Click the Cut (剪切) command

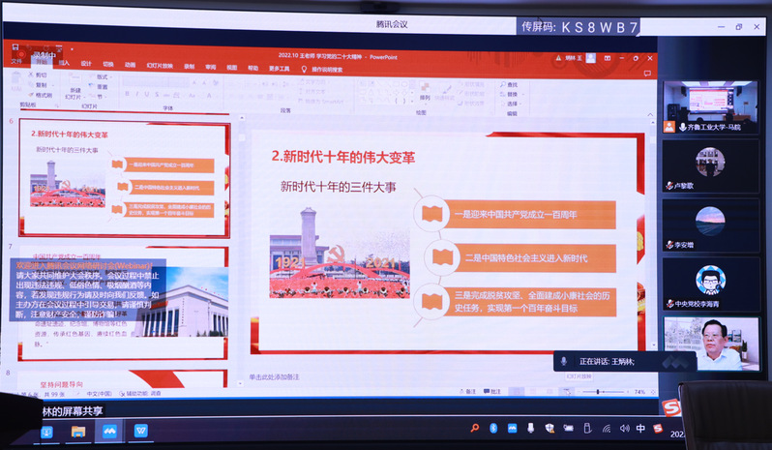(38, 75)
